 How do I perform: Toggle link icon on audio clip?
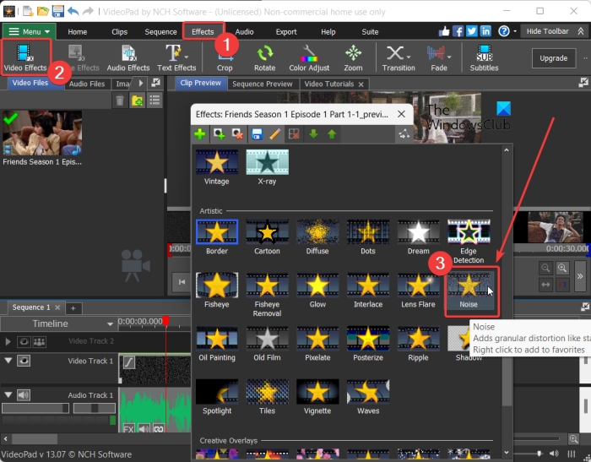tap(159, 429)
